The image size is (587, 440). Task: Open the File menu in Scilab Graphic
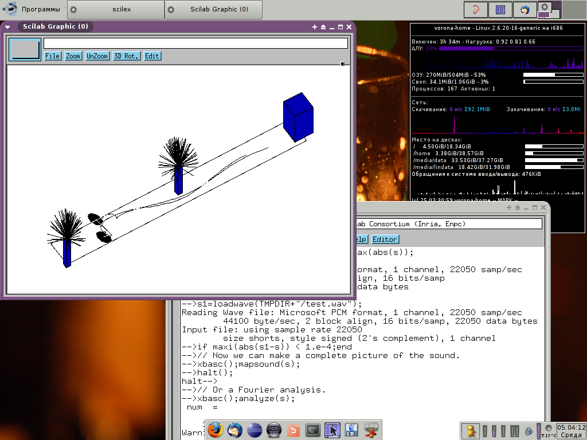pyautogui.click(x=53, y=56)
